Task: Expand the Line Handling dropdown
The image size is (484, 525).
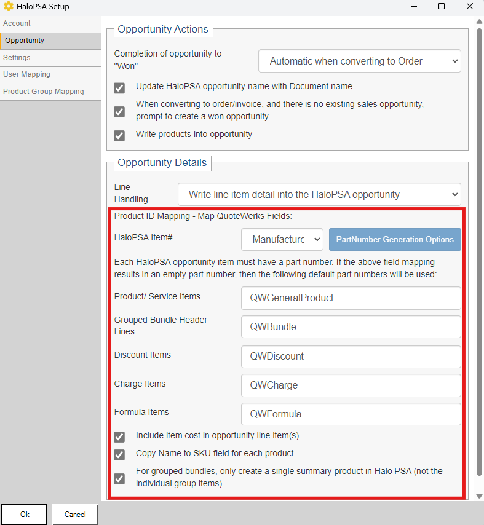Action: click(319, 194)
